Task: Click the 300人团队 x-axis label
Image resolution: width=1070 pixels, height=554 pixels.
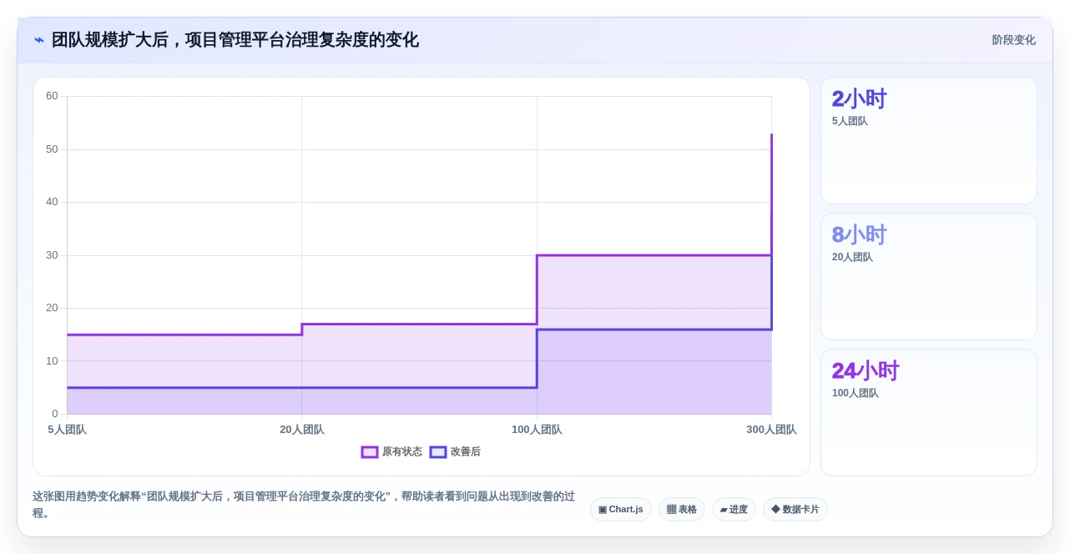Action: (771, 430)
